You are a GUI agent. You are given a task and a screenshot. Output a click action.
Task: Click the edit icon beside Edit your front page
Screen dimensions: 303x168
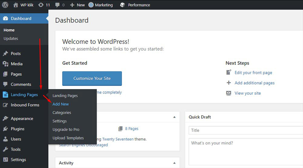228,72
